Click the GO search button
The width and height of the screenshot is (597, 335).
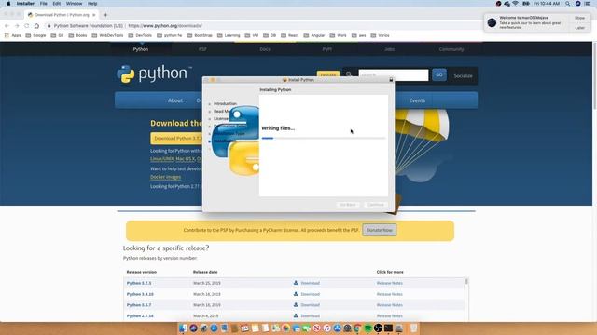click(439, 74)
